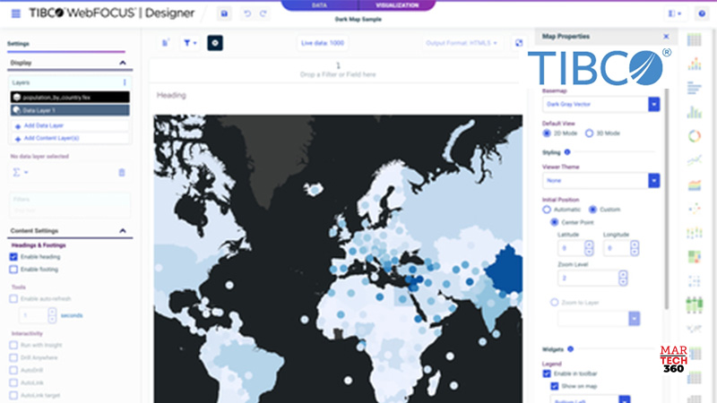Select the 2D Mode radio button
The image size is (717, 403).
pyautogui.click(x=547, y=133)
